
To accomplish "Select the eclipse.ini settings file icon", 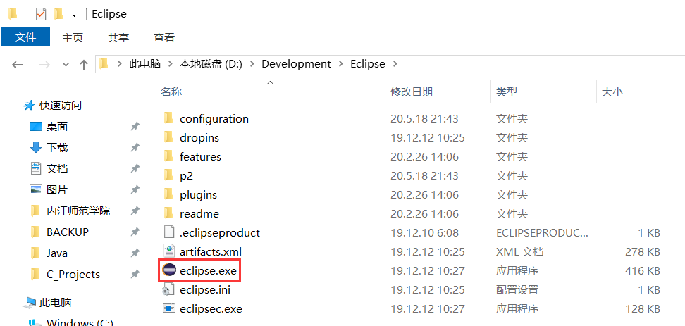I will pyautogui.click(x=168, y=290).
